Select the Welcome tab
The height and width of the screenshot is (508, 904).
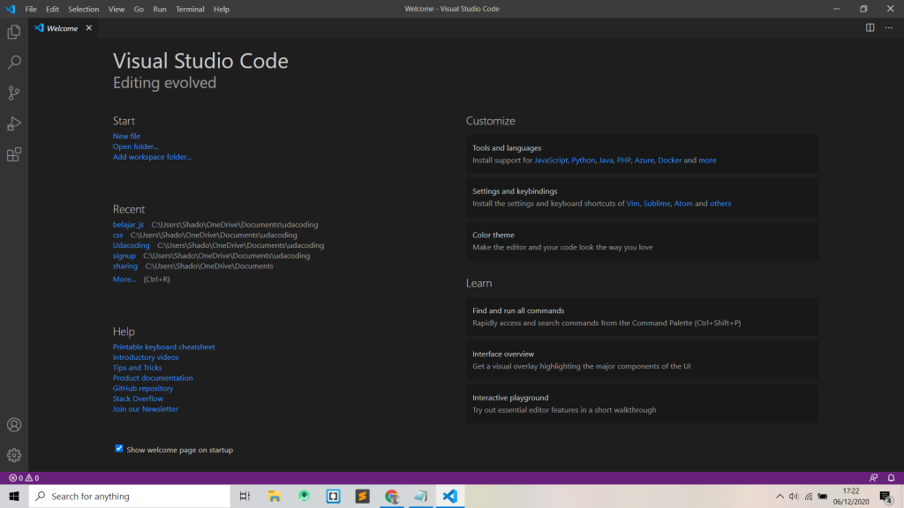click(59, 27)
